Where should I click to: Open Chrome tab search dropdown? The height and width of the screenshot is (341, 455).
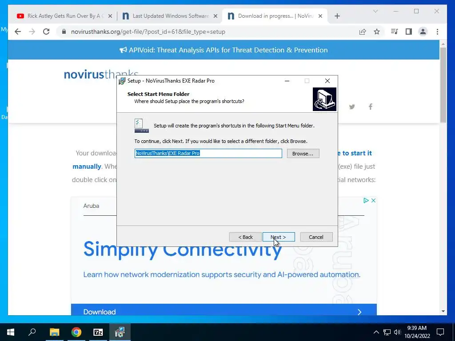[x=375, y=11]
